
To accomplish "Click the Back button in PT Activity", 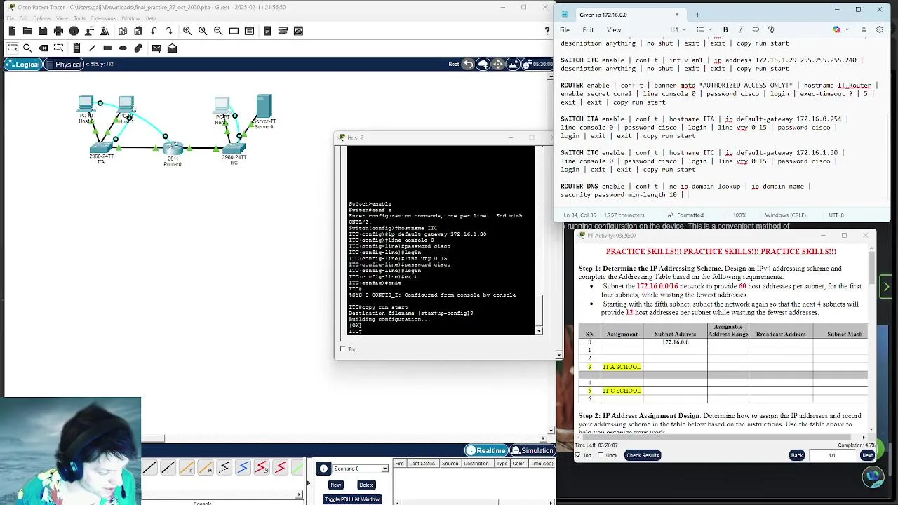I will (x=797, y=455).
